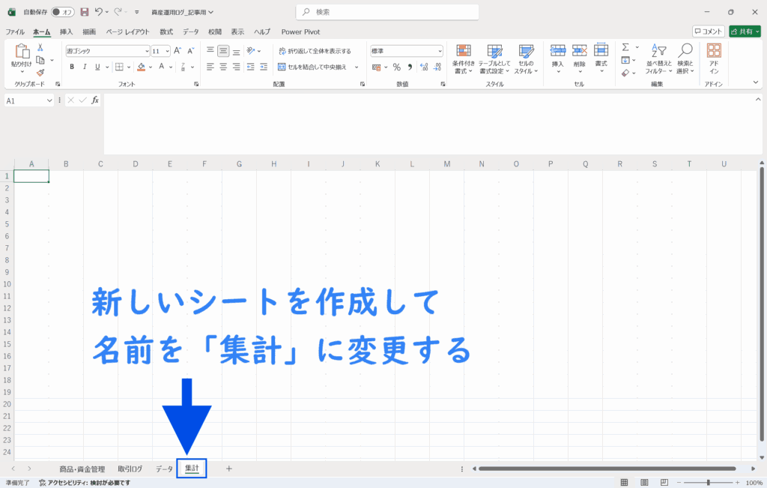Expand the Name Box A1 dropdown

(x=50, y=100)
